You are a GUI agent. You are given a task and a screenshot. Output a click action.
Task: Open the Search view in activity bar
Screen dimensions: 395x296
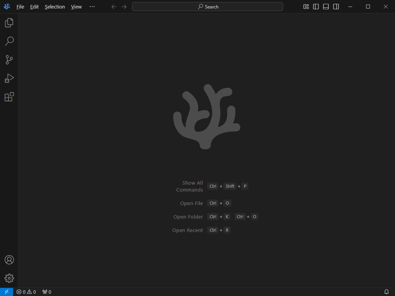(9, 41)
